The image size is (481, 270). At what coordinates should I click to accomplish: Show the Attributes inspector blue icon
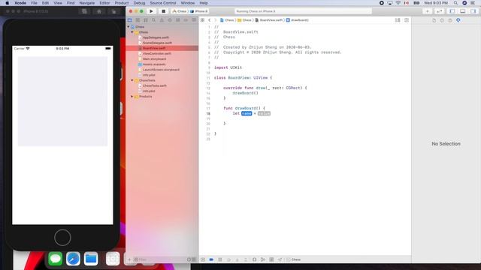(458, 20)
